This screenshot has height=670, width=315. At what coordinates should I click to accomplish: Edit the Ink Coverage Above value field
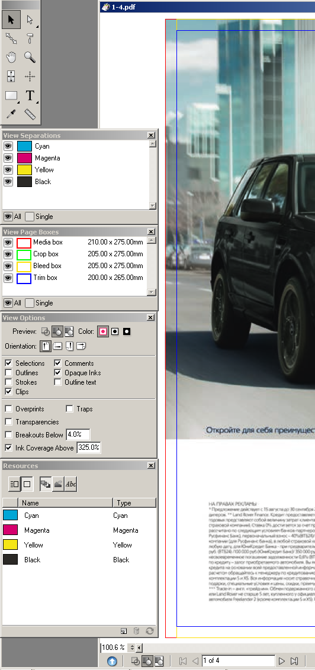click(x=88, y=448)
